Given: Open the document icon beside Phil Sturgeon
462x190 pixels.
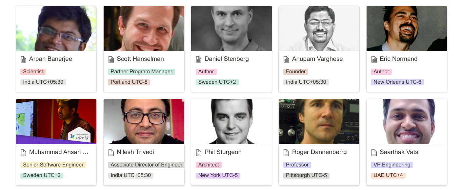Looking at the screenshot, I should 199,152.
